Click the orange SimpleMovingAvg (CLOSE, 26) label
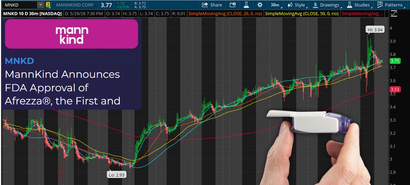The height and width of the screenshot is (185, 410). point(225,14)
